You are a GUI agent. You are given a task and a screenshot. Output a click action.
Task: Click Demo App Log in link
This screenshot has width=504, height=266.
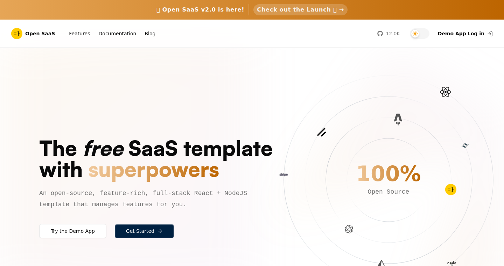coord(465,34)
